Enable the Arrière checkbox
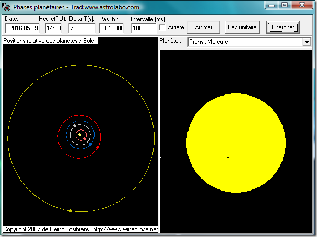This screenshot has height=237, width=317. 162,27
